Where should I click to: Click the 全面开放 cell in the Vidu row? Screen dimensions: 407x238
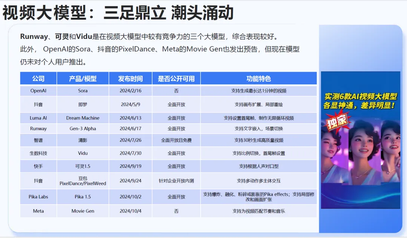click(176, 153)
